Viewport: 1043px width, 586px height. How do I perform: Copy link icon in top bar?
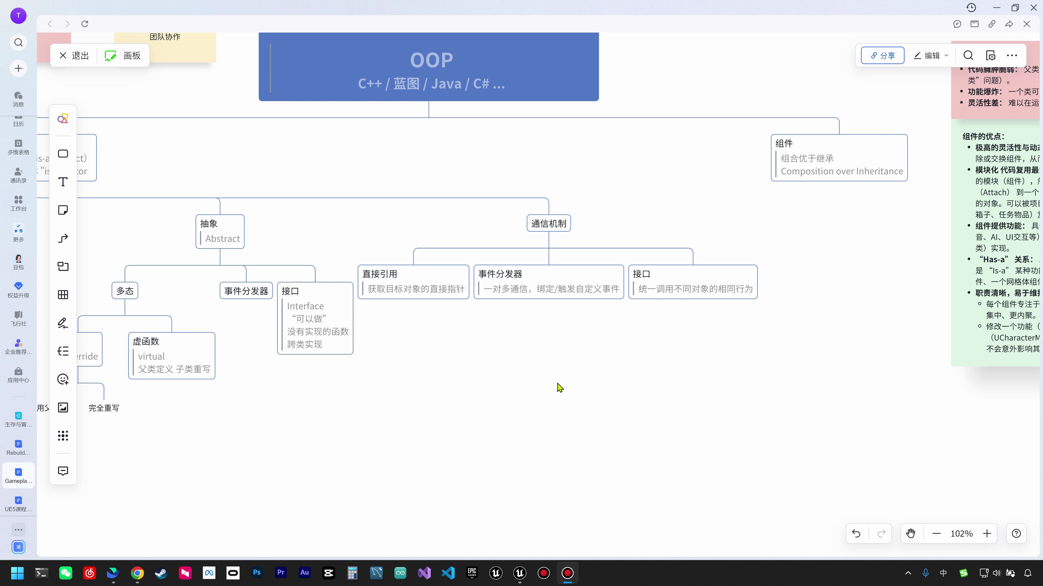(992, 24)
